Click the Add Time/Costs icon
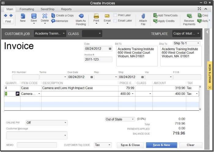Viewport: 214px width, 152px height. tap(155, 15)
